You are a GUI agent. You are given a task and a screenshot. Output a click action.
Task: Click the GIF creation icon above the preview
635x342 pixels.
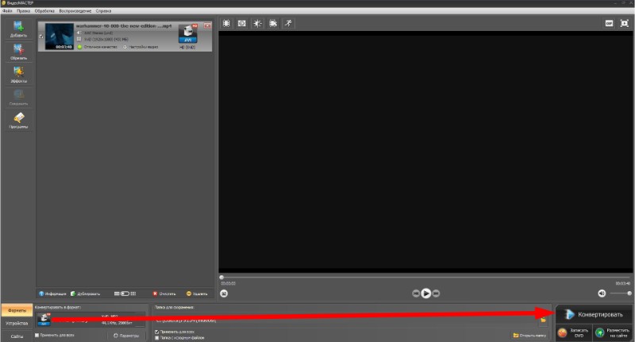[x=609, y=24]
